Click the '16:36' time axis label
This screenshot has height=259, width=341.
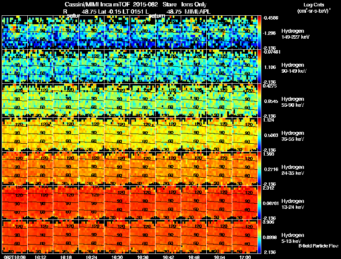pyautogui.click(x=143, y=257)
